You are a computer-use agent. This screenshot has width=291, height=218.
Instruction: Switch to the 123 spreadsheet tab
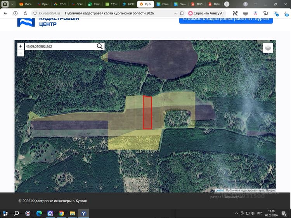click(111, 4)
